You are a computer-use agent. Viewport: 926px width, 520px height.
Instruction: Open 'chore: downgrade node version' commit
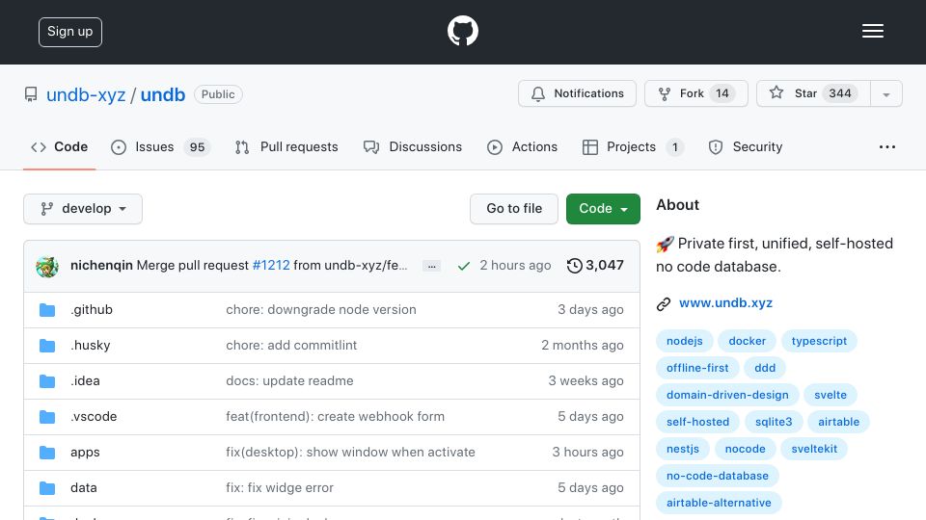coord(321,309)
